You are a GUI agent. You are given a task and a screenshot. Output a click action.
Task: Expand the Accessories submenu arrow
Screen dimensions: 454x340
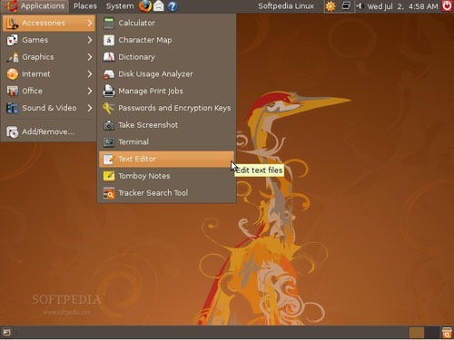[90, 23]
